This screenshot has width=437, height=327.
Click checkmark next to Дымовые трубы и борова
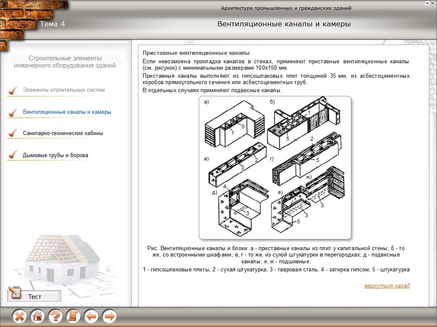point(13,155)
